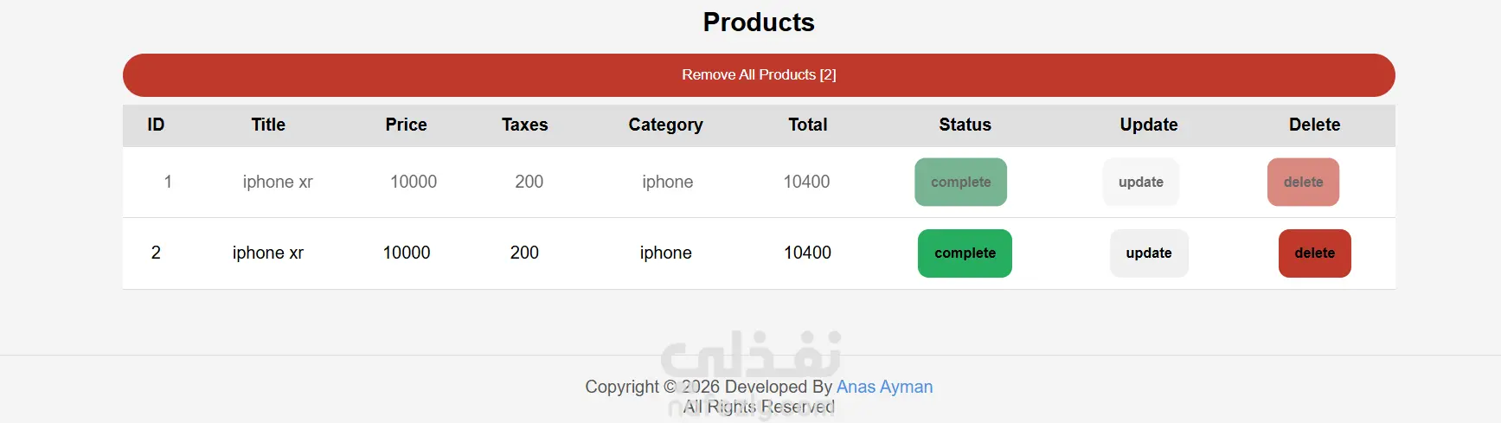The height and width of the screenshot is (423, 1501).
Task: Delete the product with ID 2
Action: click(x=1314, y=253)
